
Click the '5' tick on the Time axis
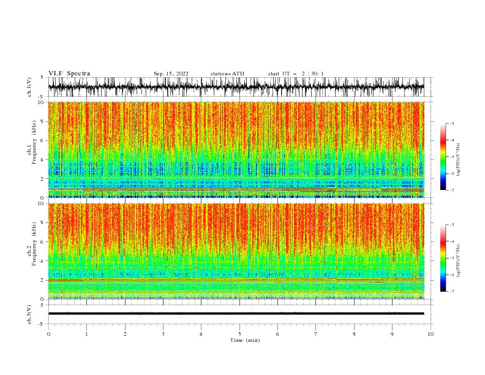[239, 334]
